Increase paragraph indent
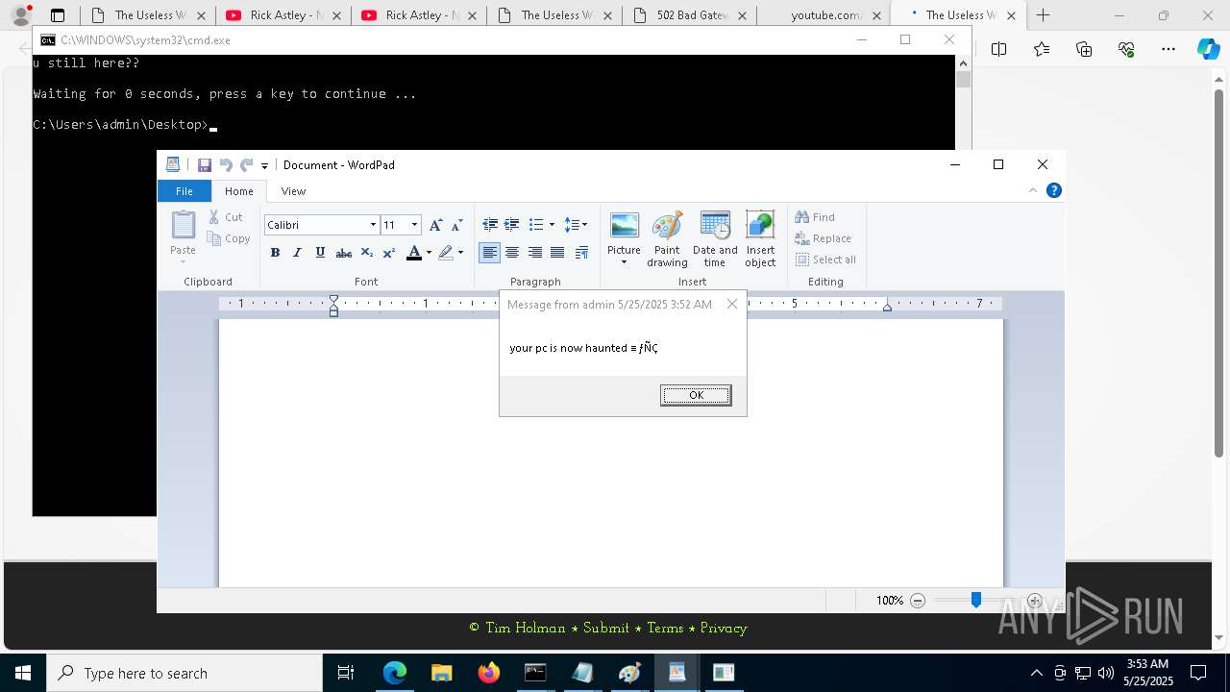 coord(512,225)
